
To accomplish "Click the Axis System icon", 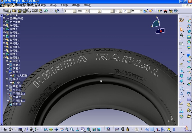I will pyautogui.click(x=142, y=129).
